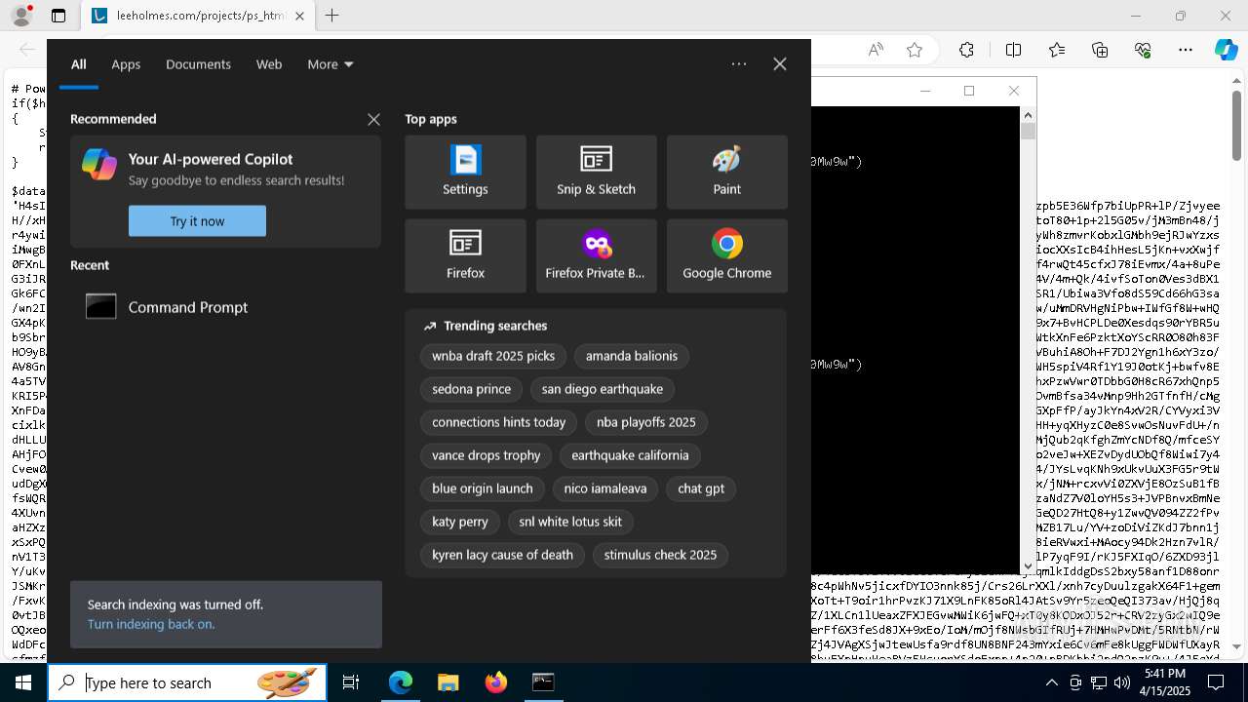The width and height of the screenshot is (1248, 702).
Task: Open Settings from Top apps
Action: point(465,173)
